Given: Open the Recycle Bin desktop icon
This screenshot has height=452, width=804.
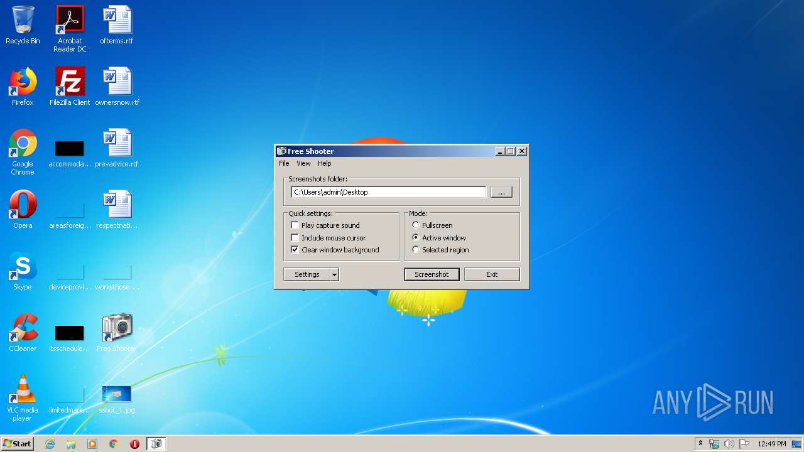Looking at the screenshot, I should pyautogui.click(x=23, y=25).
